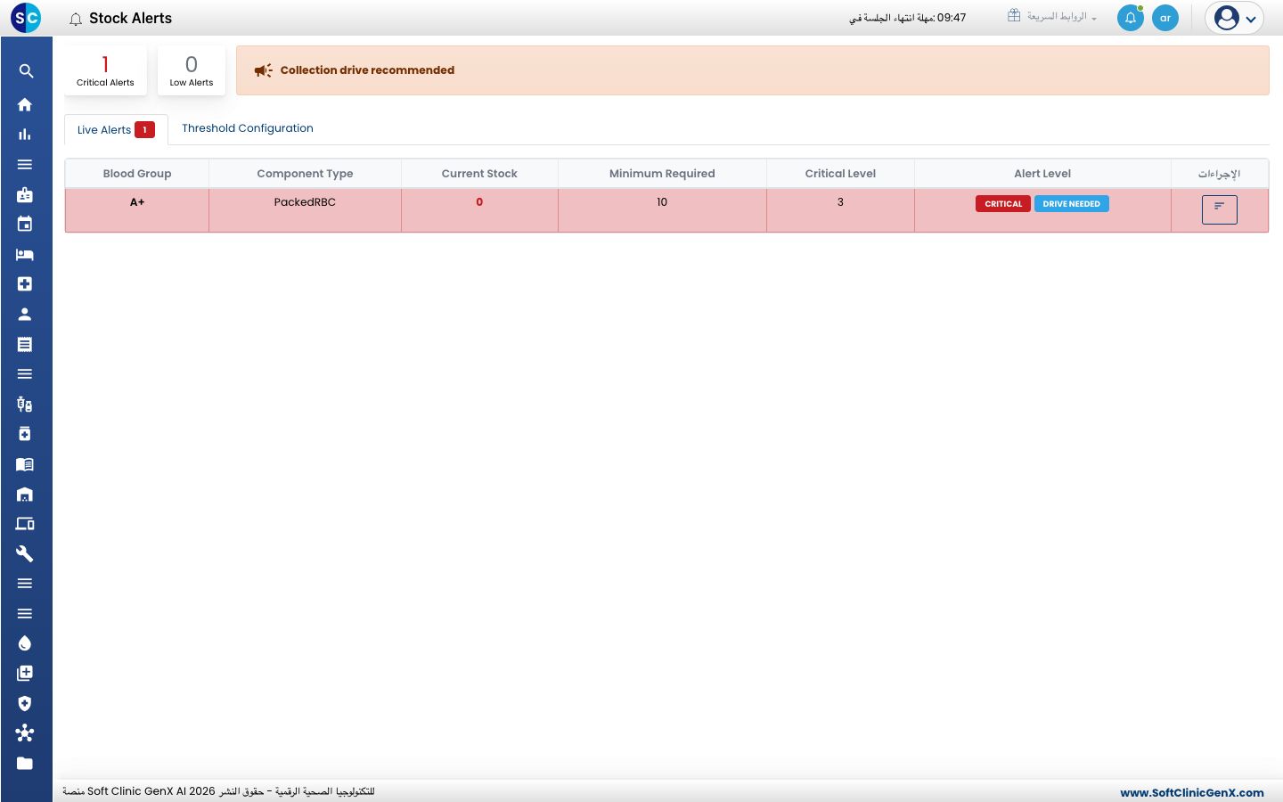Expand the user profile dropdown
This screenshot has width=1283, height=802.
[1235, 18]
